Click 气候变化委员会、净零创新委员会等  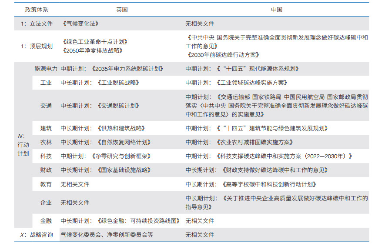tap(107, 235)
